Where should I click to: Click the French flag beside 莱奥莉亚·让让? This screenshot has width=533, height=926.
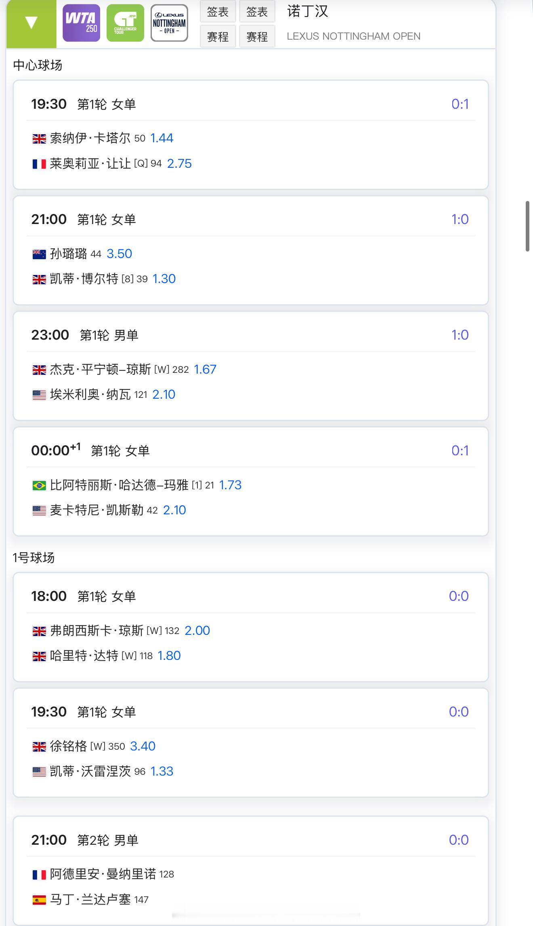coord(39,164)
